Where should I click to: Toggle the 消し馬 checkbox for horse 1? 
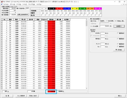click(42, 15)
